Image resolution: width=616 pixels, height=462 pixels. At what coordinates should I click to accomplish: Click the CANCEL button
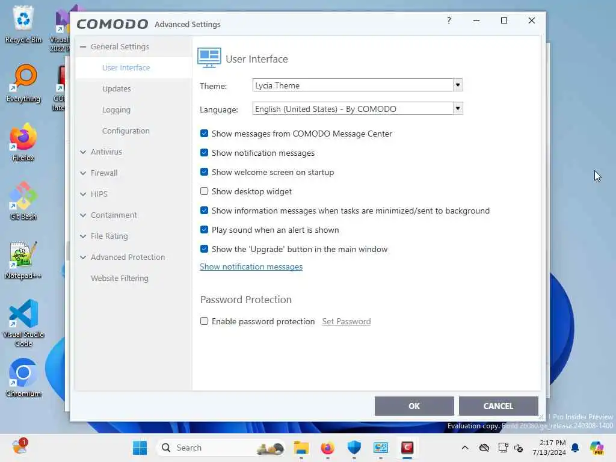[x=498, y=406]
